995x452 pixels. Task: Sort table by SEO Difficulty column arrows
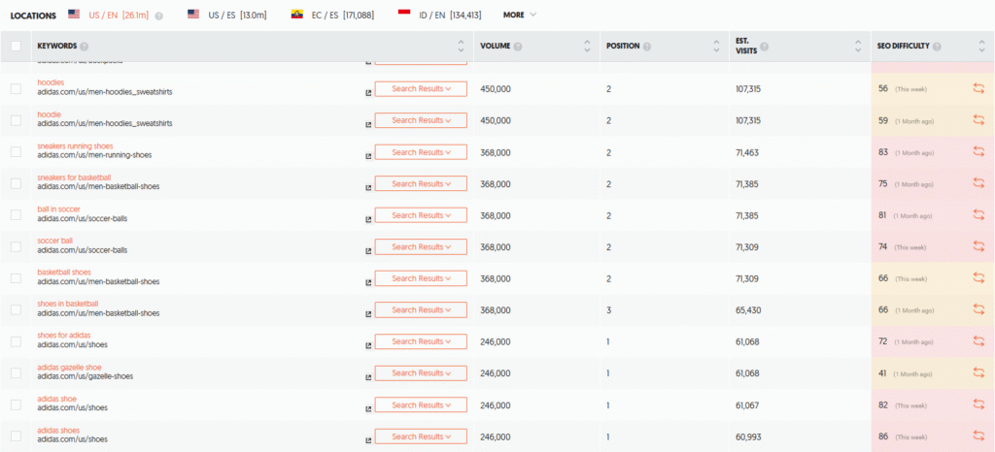(981, 47)
